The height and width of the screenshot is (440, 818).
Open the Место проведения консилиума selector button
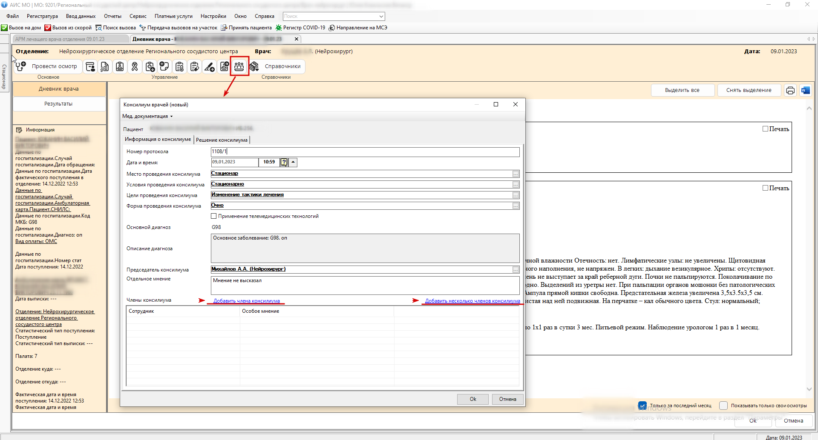click(x=516, y=174)
